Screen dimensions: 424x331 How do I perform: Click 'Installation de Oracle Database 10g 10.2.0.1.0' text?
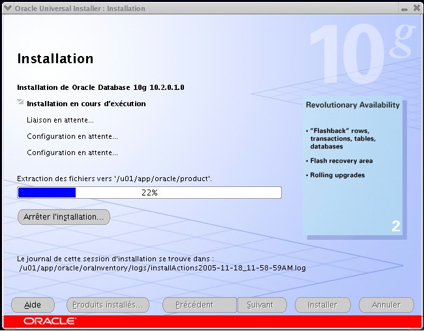click(x=100, y=87)
